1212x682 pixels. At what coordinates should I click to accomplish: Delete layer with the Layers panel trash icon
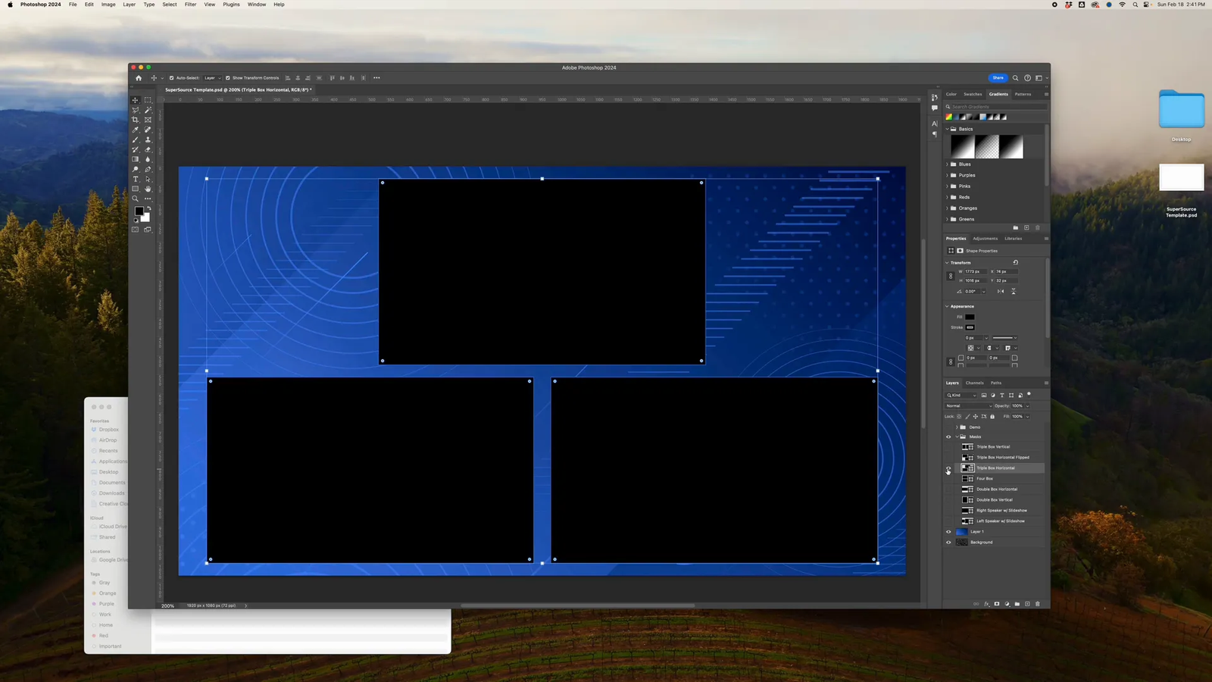[1038, 604]
